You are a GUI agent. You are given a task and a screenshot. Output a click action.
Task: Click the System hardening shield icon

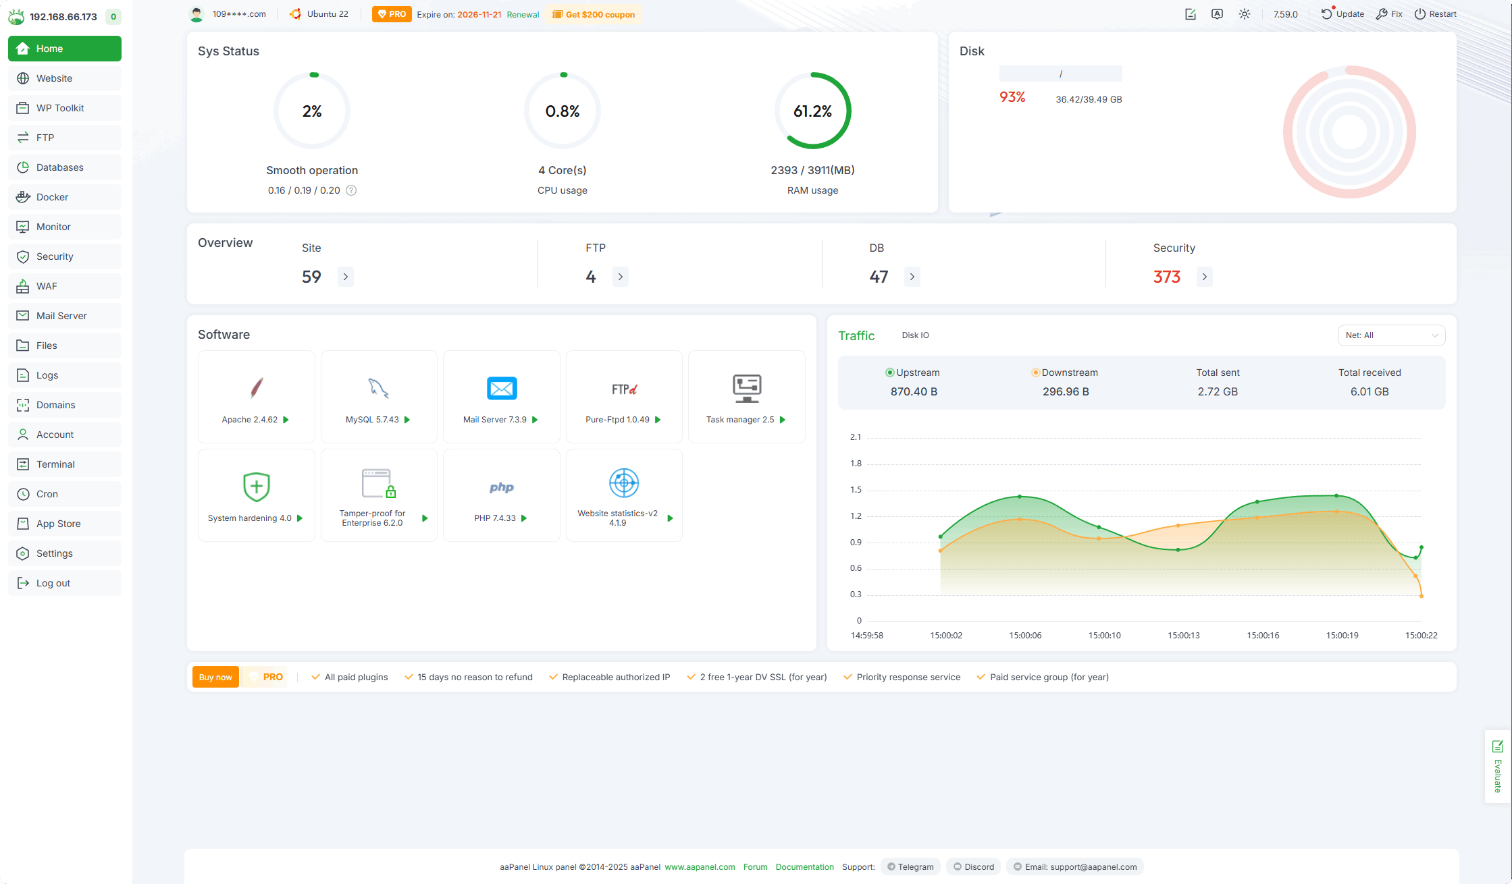pyautogui.click(x=257, y=487)
